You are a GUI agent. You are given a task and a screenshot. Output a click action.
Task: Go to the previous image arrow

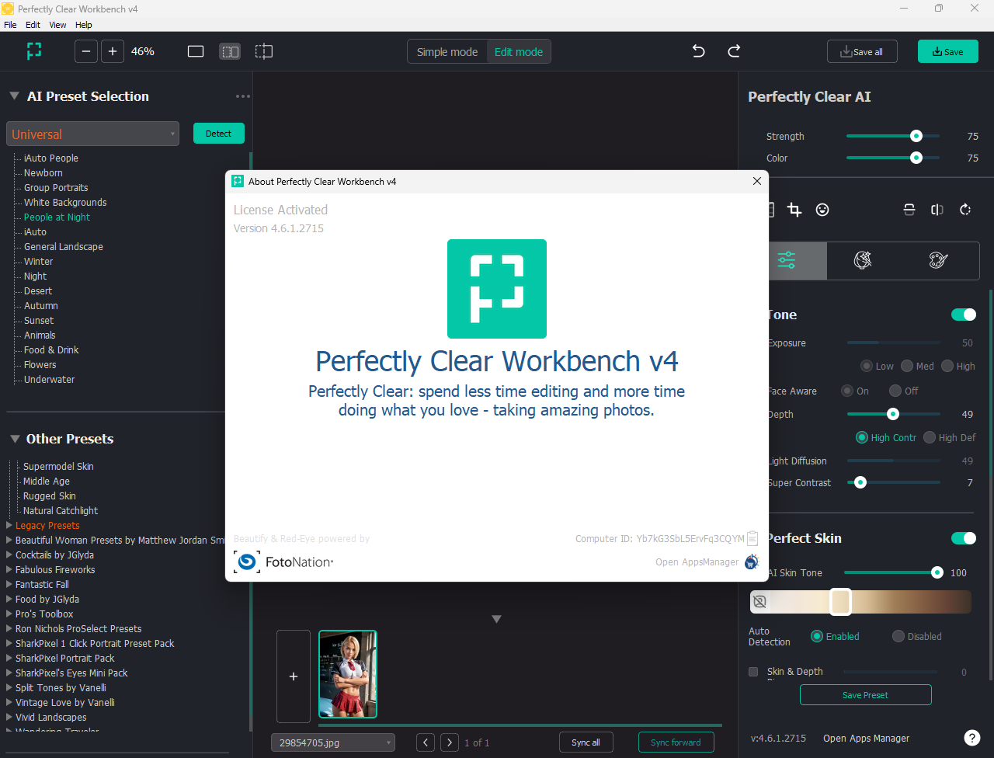pyautogui.click(x=426, y=742)
